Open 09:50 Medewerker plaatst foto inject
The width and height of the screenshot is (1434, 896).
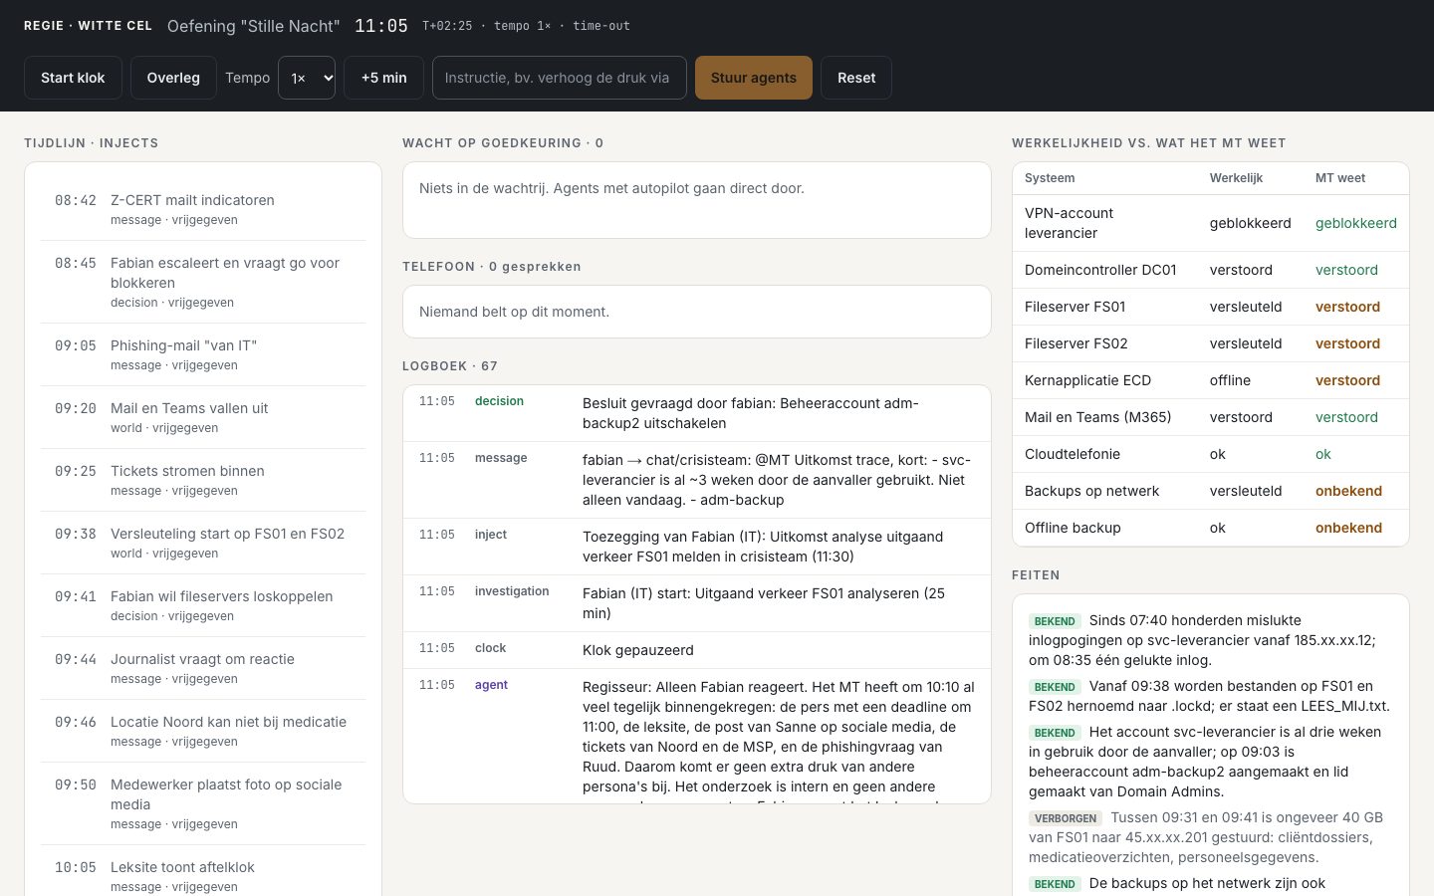(x=203, y=803)
